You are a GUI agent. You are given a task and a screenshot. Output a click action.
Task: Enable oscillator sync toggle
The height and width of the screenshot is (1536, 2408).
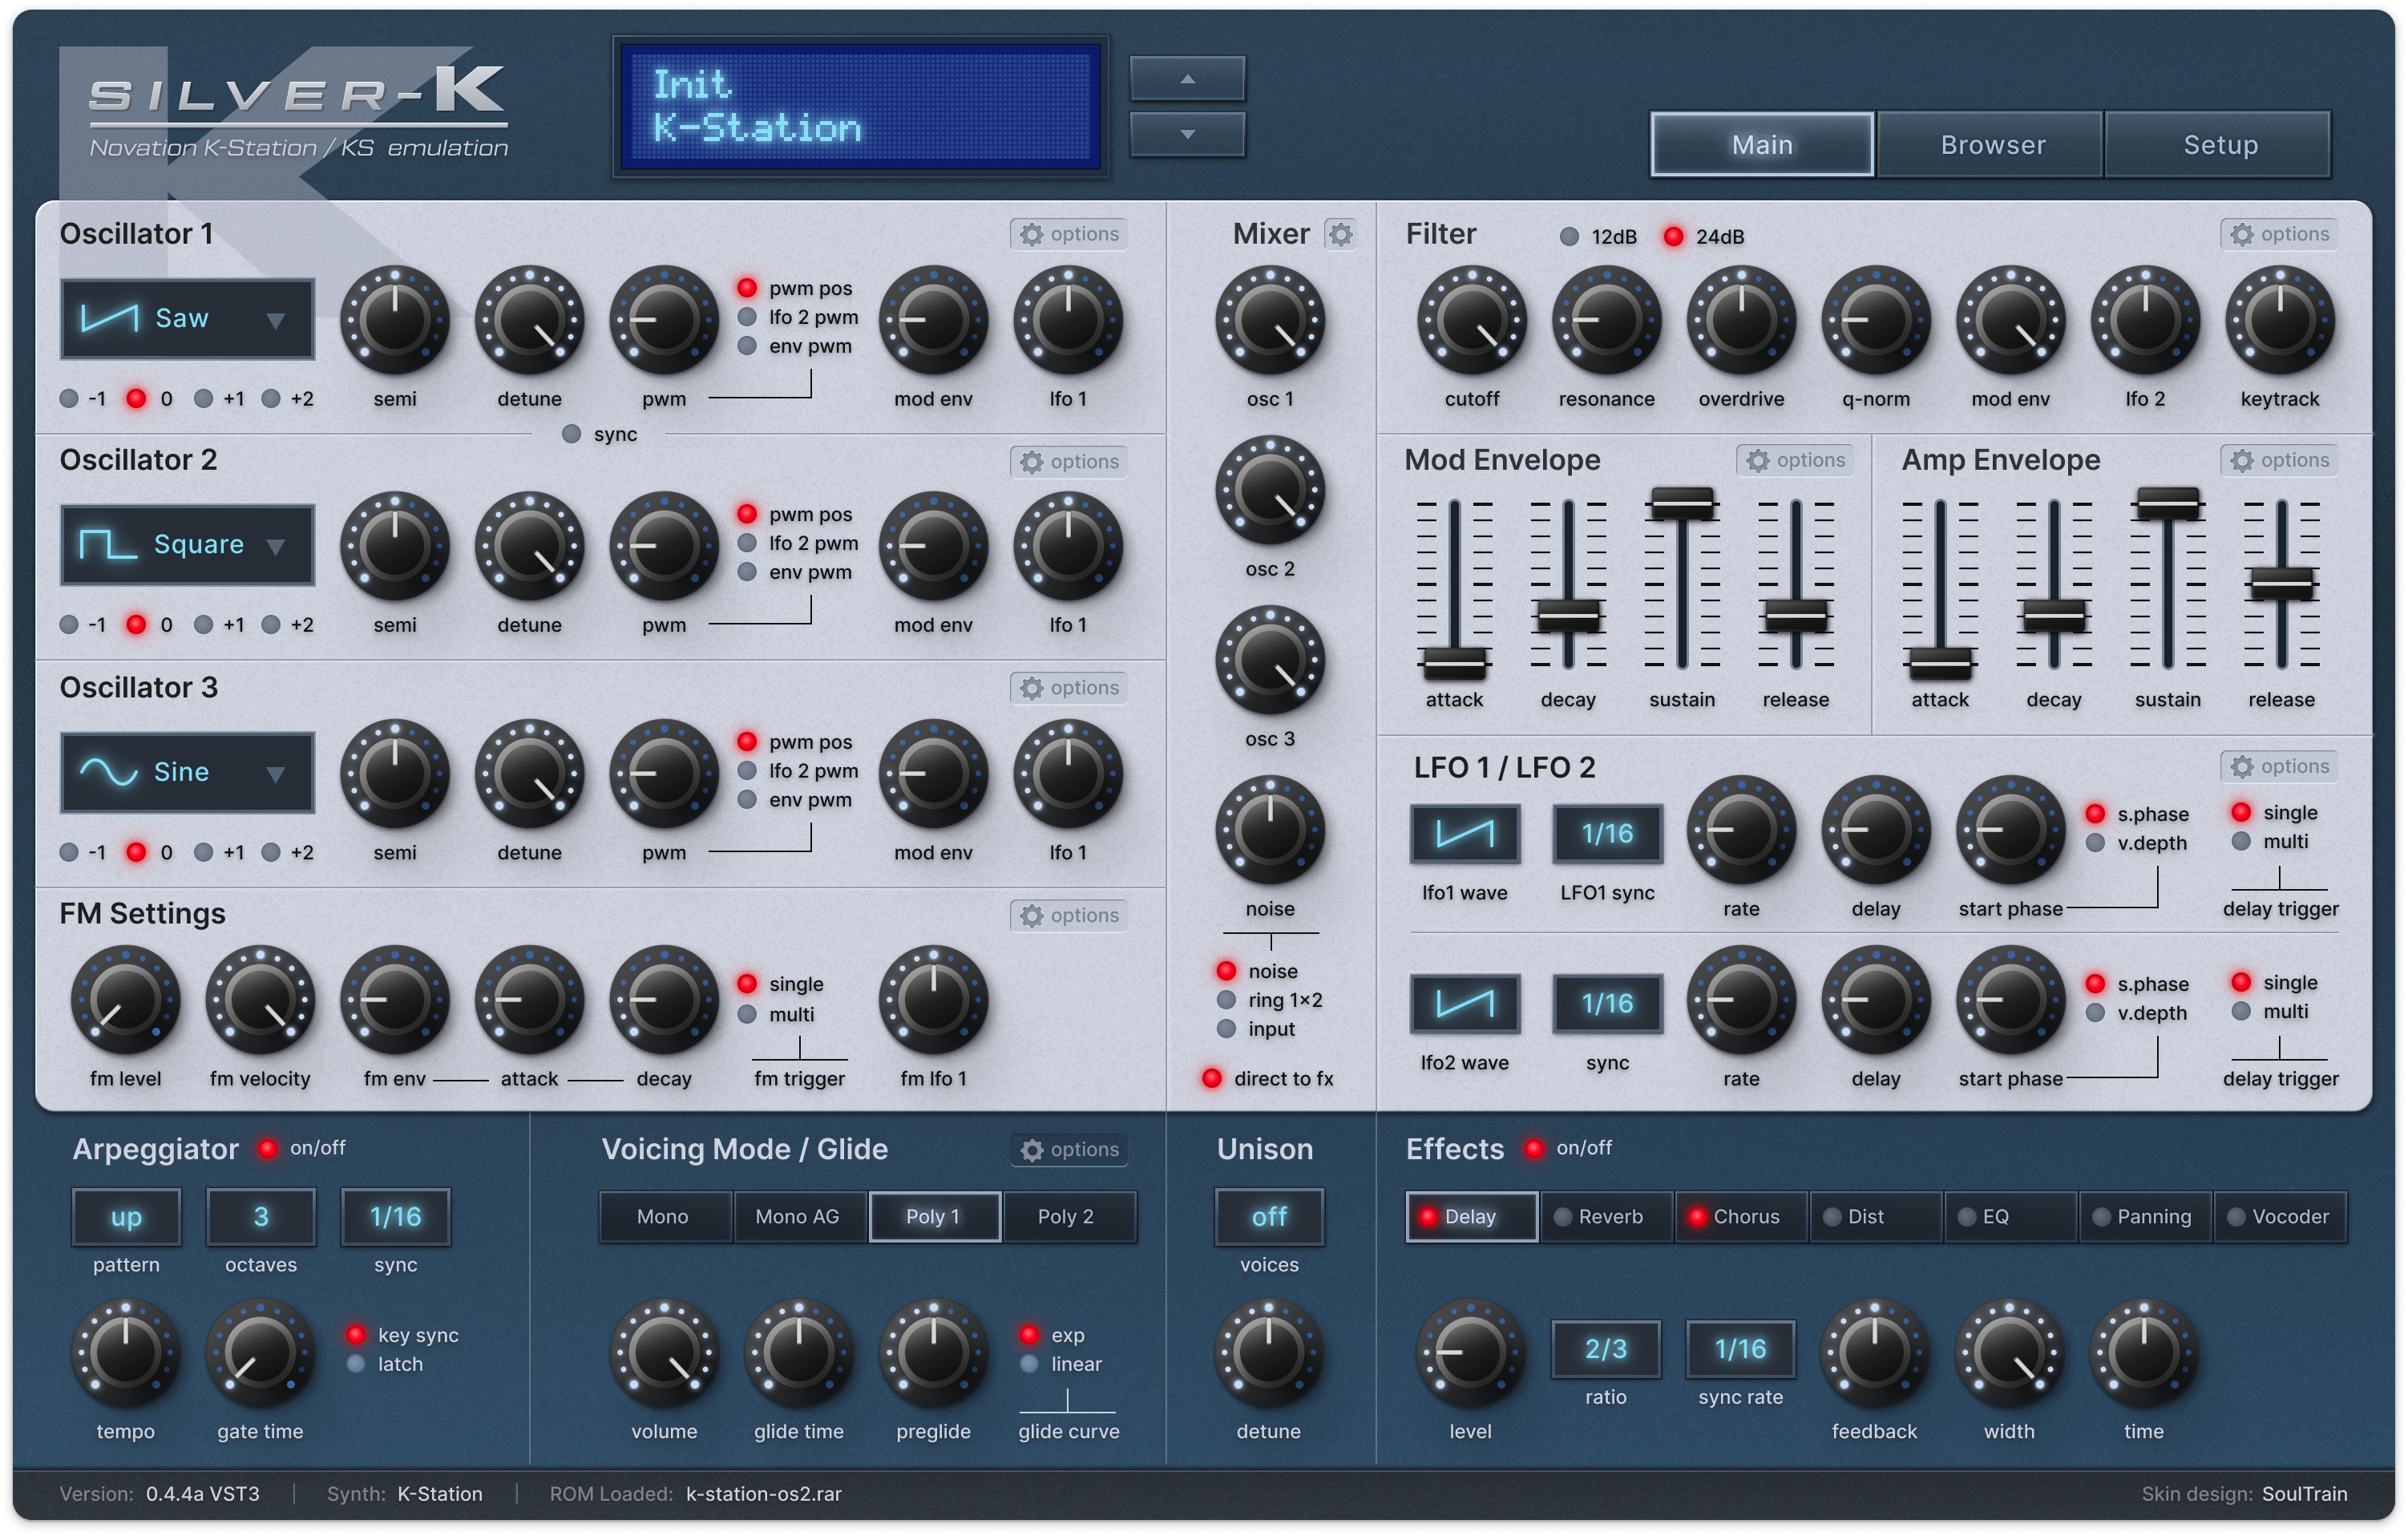[x=571, y=434]
